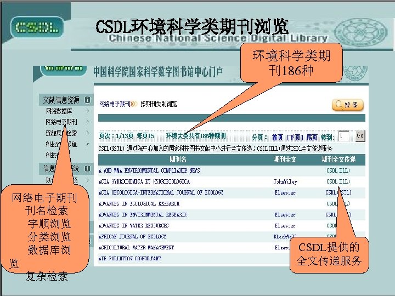The width and height of the screenshot is (395, 296).
Task: Open AFRICAN JOURNAL OF ECOLOGY journal
Action: [x=132, y=237]
